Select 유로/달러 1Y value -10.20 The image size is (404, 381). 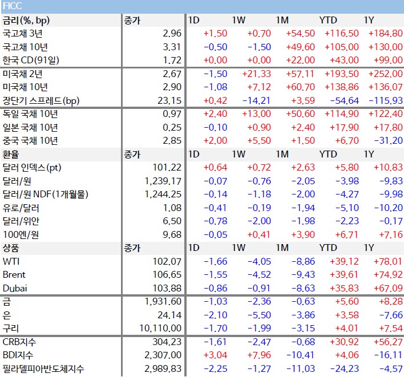(388, 208)
